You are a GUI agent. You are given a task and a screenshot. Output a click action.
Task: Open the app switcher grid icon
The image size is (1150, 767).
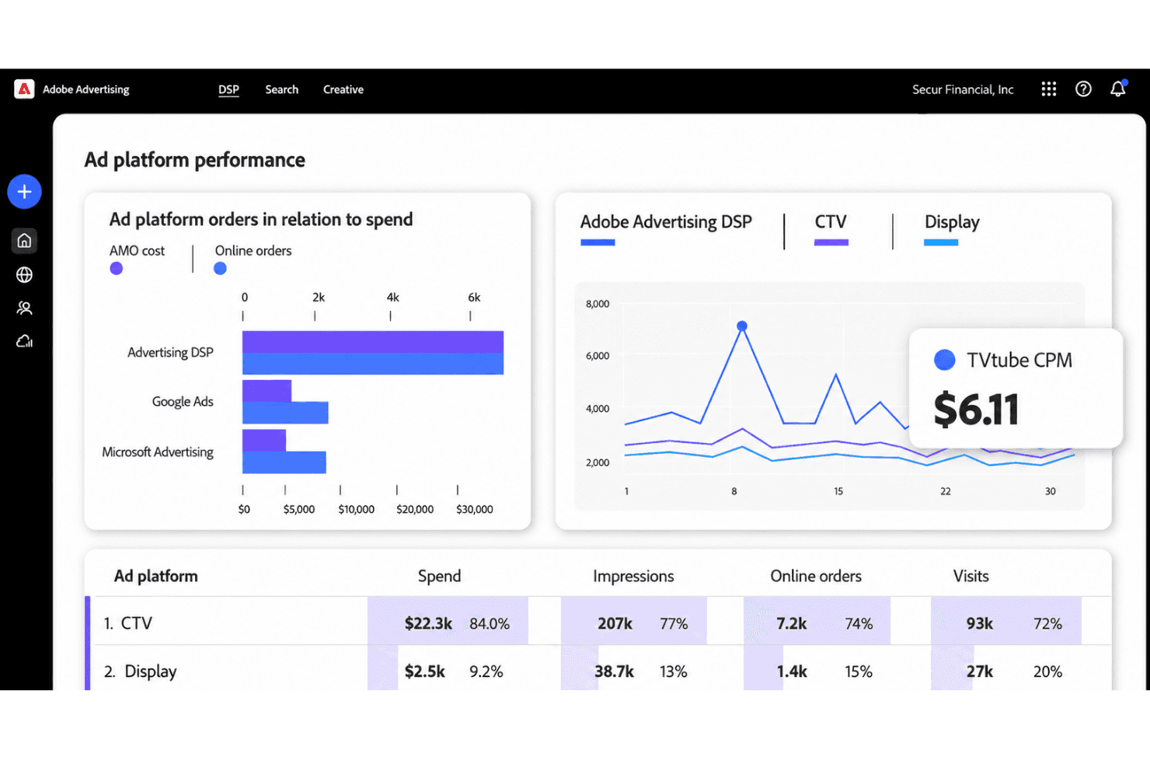pyautogui.click(x=1048, y=89)
